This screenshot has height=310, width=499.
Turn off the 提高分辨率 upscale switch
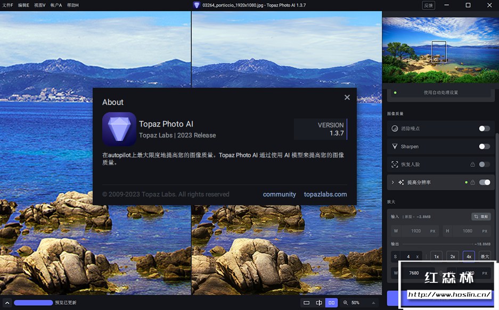click(x=485, y=182)
